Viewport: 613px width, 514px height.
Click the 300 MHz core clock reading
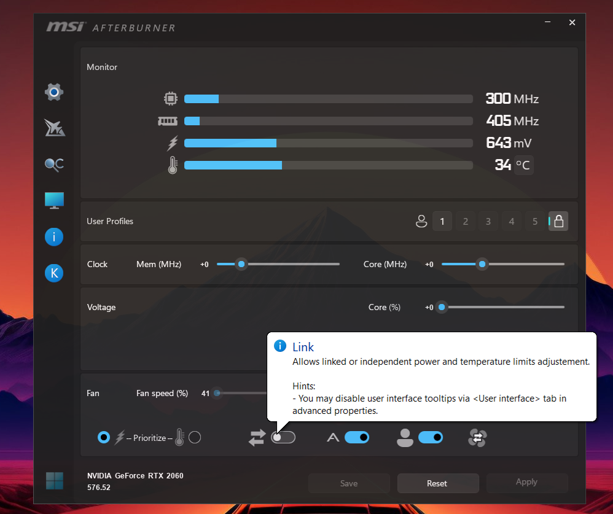point(512,98)
